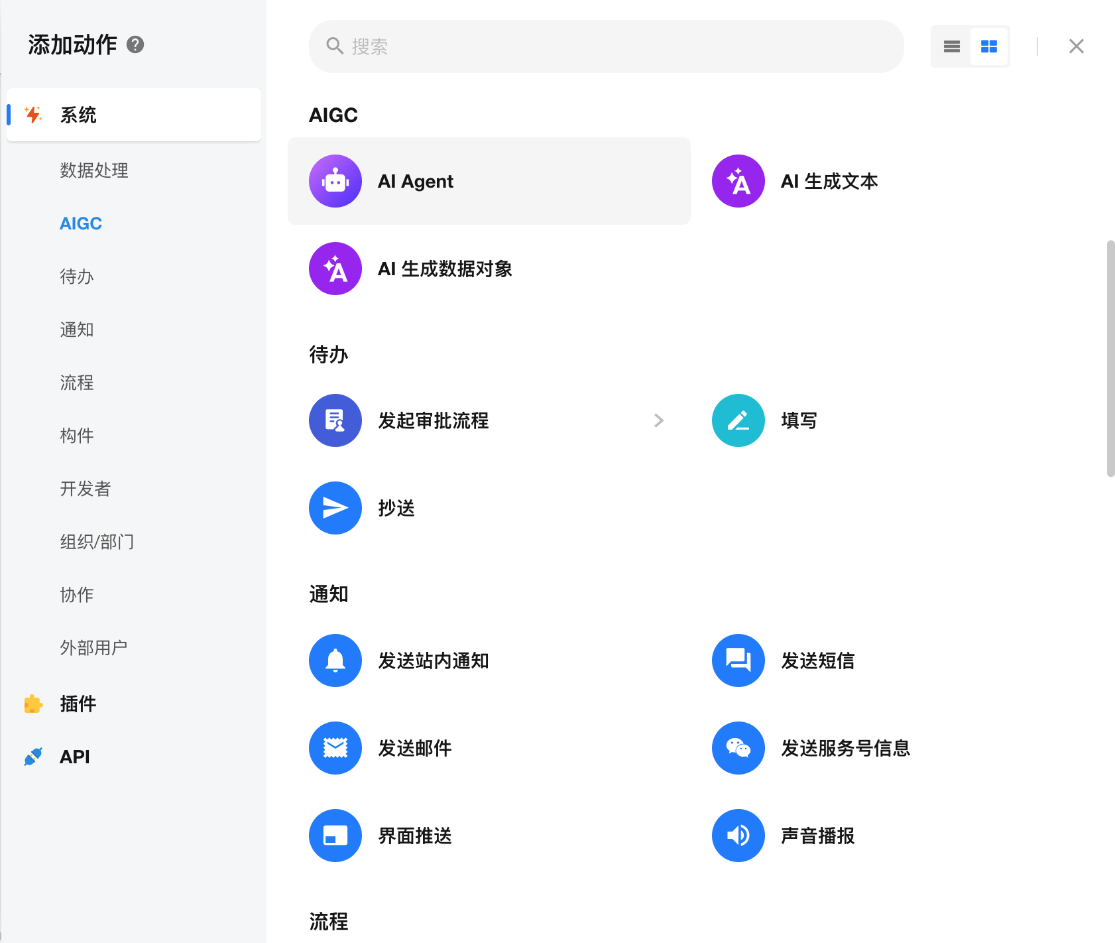Open the API category in sidebar
Image resolution: width=1115 pixels, height=943 pixels.
(x=74, y=757)
